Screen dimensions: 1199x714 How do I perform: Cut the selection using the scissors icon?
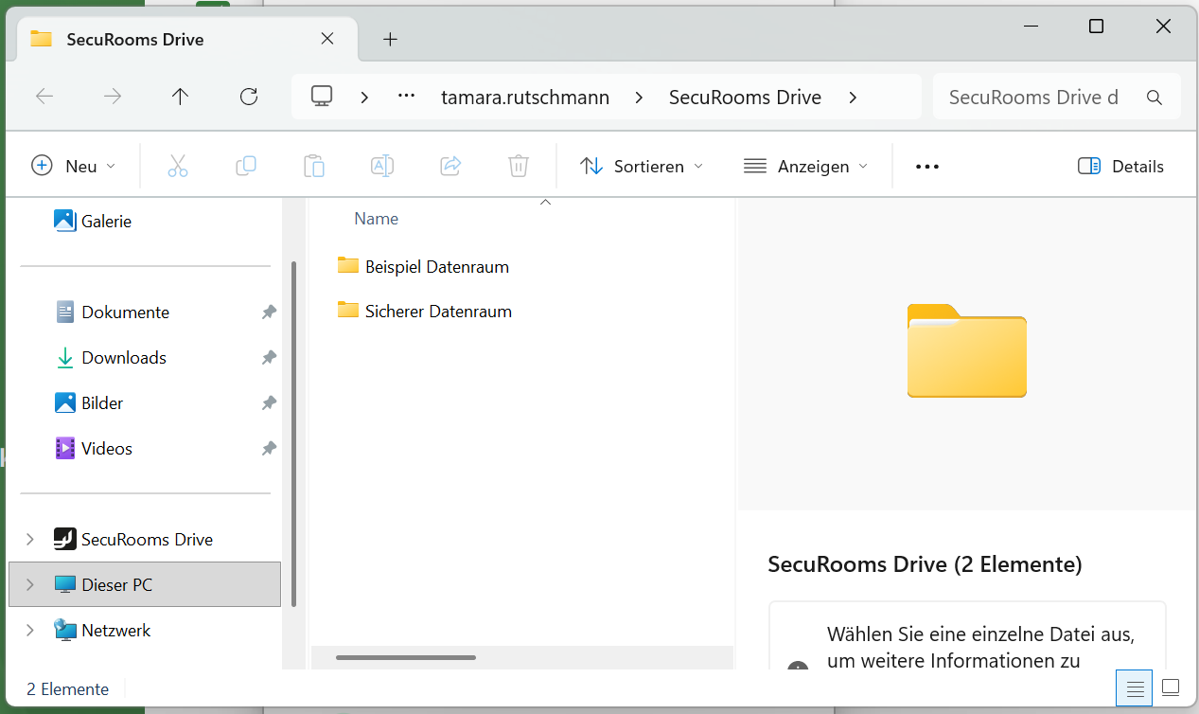178,166
